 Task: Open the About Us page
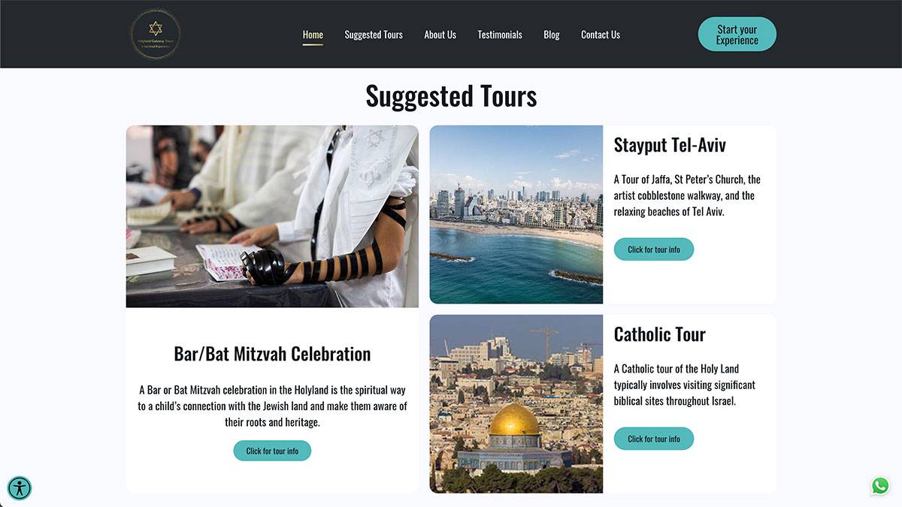440,35
